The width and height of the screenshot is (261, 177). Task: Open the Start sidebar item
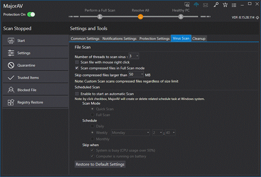click(35, 40)
